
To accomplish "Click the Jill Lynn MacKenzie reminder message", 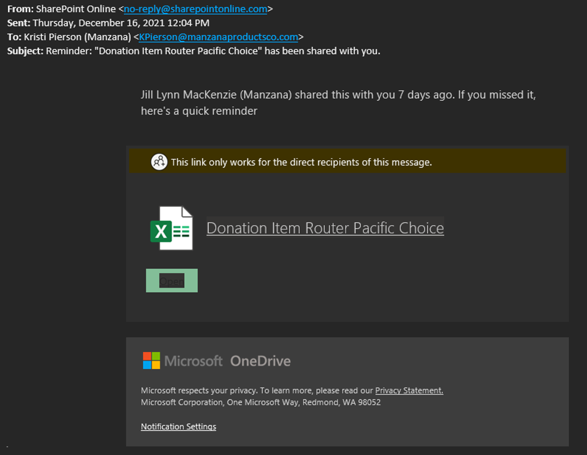I will 338,95.
